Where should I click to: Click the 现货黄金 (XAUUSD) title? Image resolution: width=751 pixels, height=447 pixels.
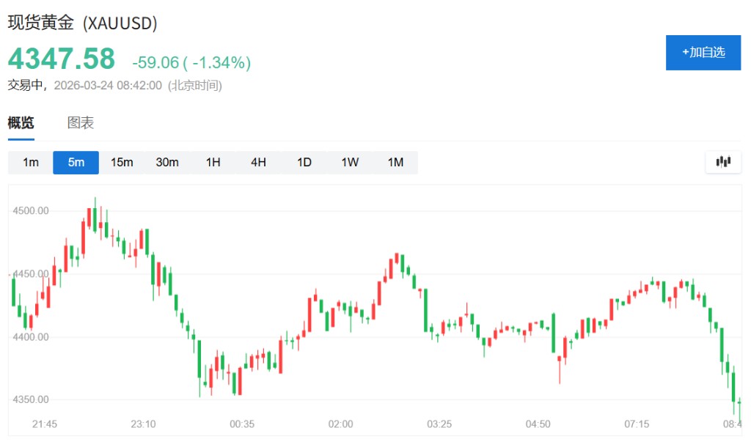click(83, 23)
